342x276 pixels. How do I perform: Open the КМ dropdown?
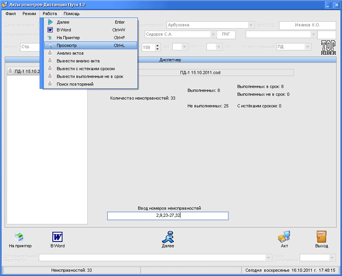184,47
